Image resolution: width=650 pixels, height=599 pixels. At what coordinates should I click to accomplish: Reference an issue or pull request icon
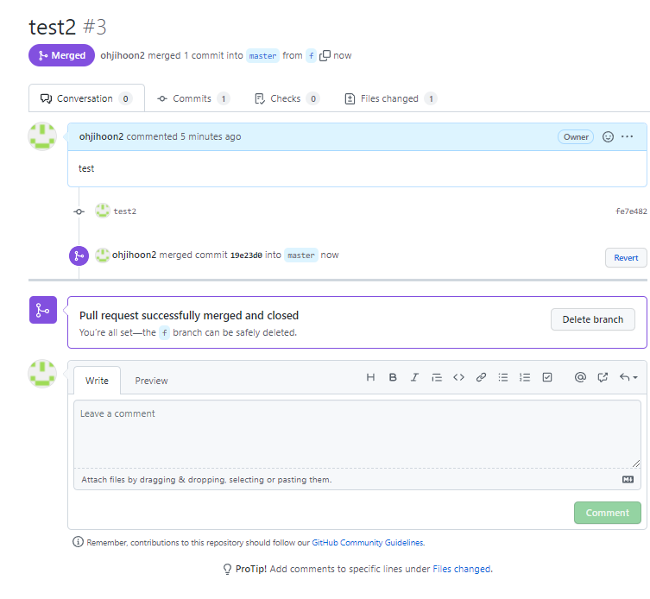pos(603,377)
